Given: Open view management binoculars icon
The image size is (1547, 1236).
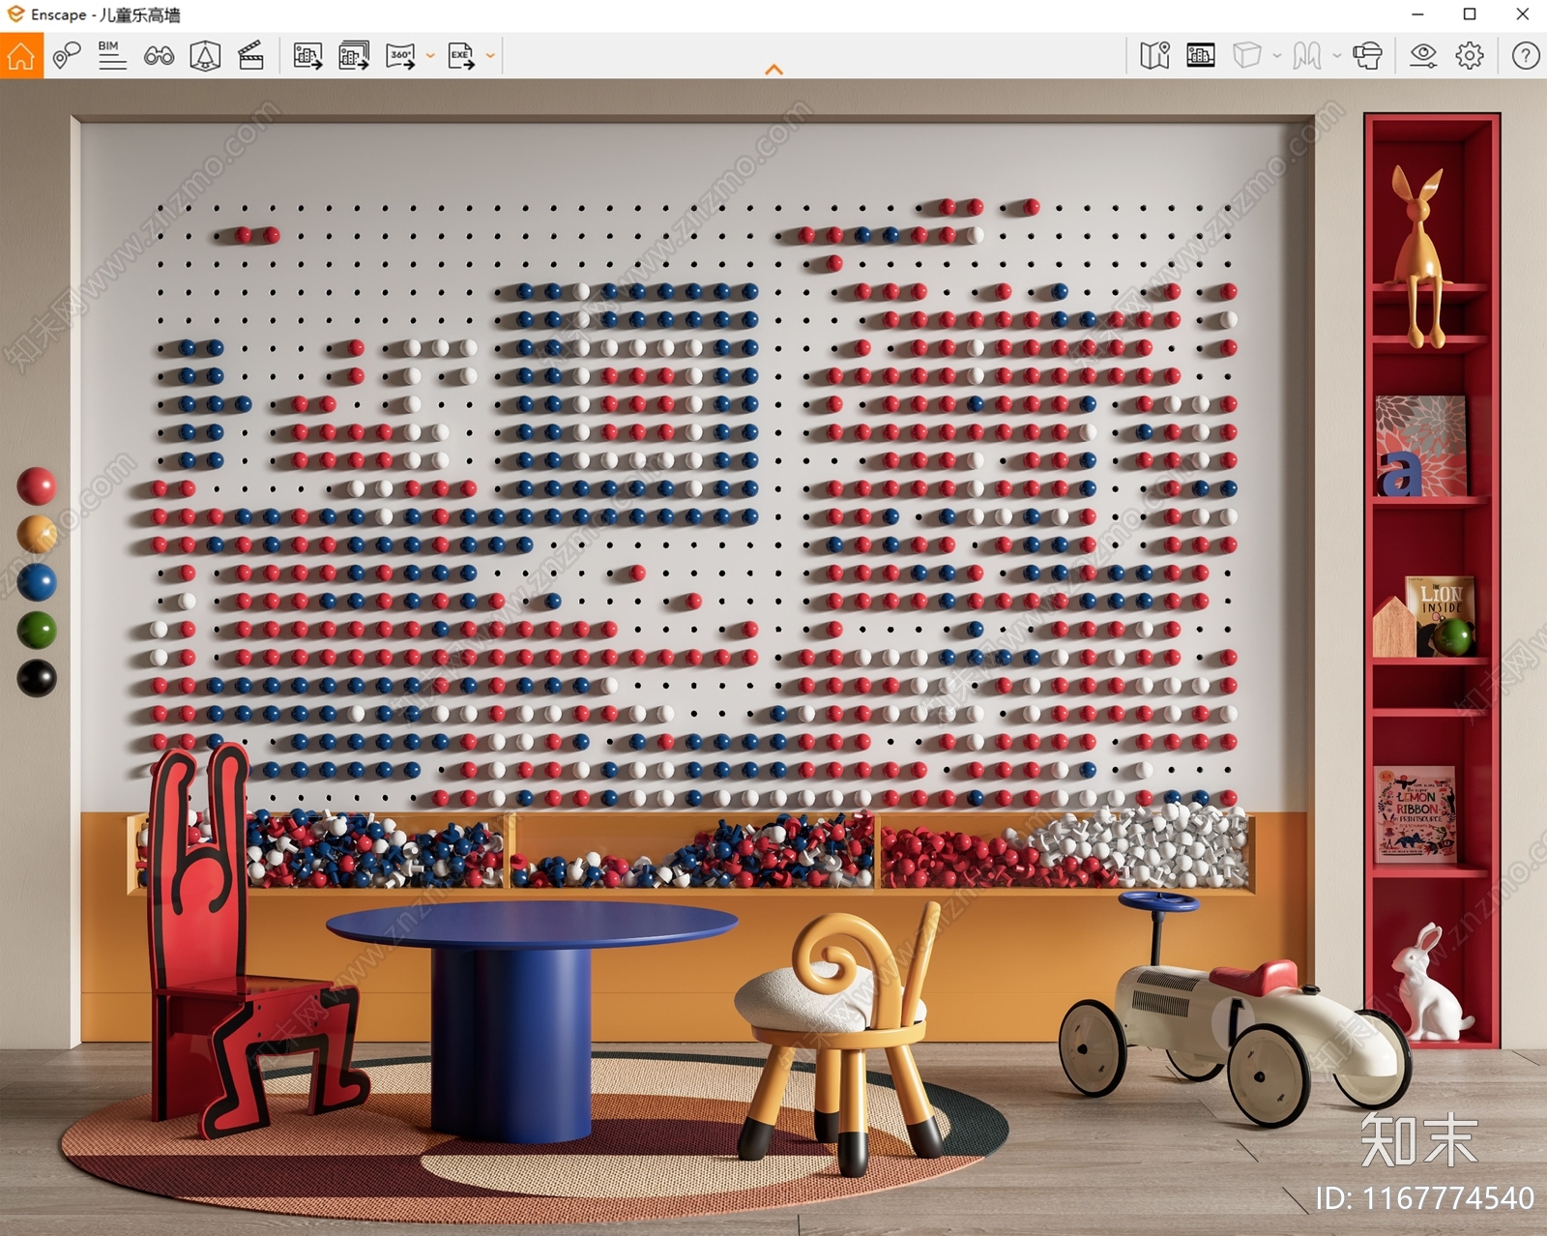Looking at the screenshot, I should pos(159,56).
